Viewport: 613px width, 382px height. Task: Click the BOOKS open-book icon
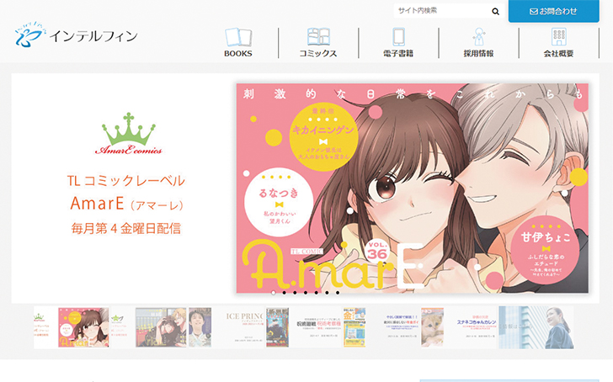[x=237, y=37]
